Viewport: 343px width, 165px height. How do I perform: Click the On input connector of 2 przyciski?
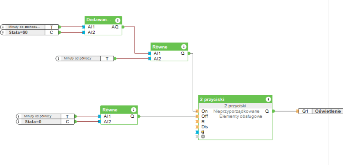[x=197, y=111]
